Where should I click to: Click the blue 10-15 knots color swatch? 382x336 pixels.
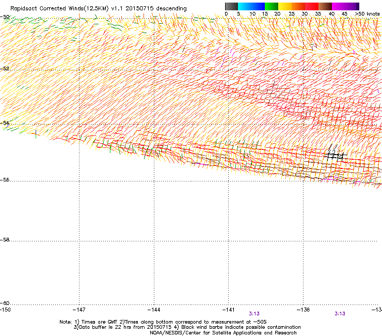pos(258,6)
